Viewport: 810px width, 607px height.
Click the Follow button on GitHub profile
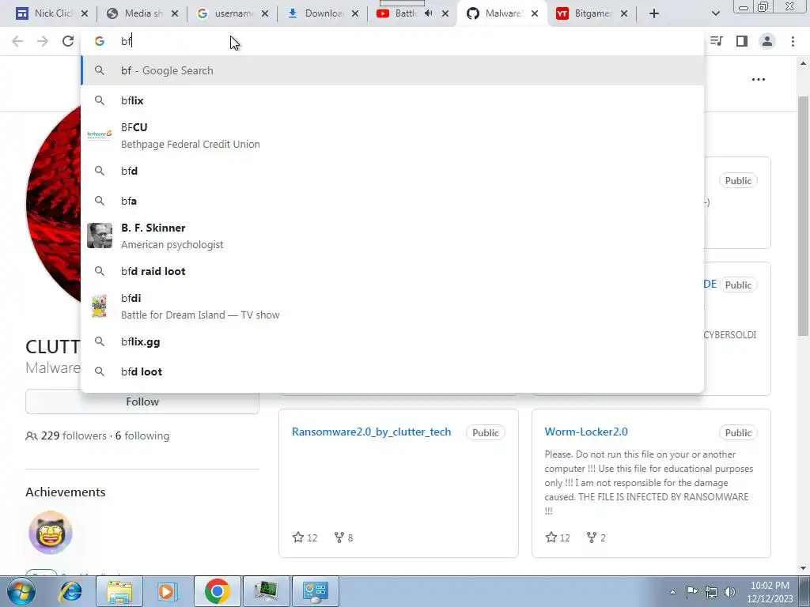pos(142,402)
